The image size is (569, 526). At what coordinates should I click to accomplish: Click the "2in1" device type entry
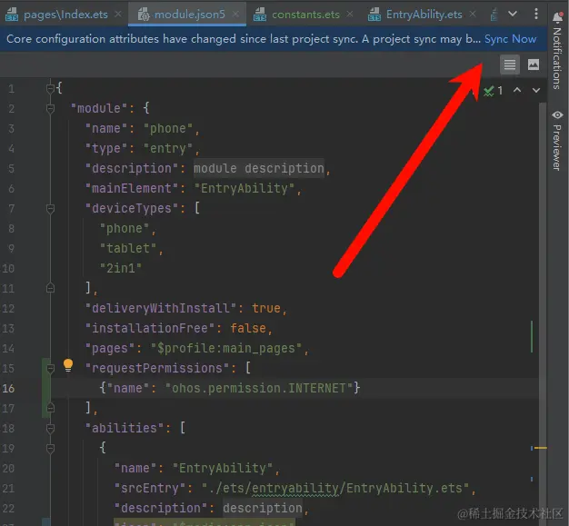tap(121, 268)
